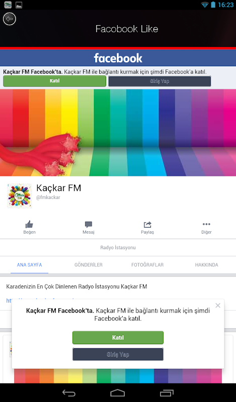Open the Diğer three-dots menu
This screenshot has height=402, width=236.
(x=206, y=224)
